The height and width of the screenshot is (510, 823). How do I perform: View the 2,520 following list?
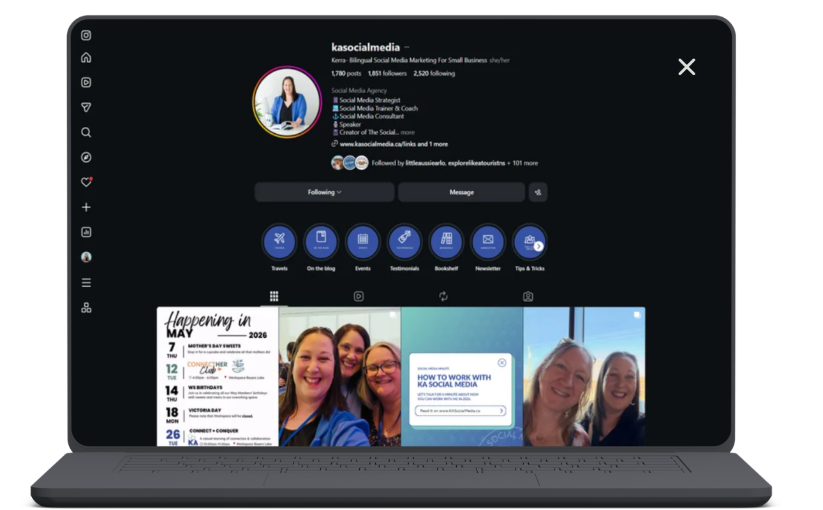(434, 73)
